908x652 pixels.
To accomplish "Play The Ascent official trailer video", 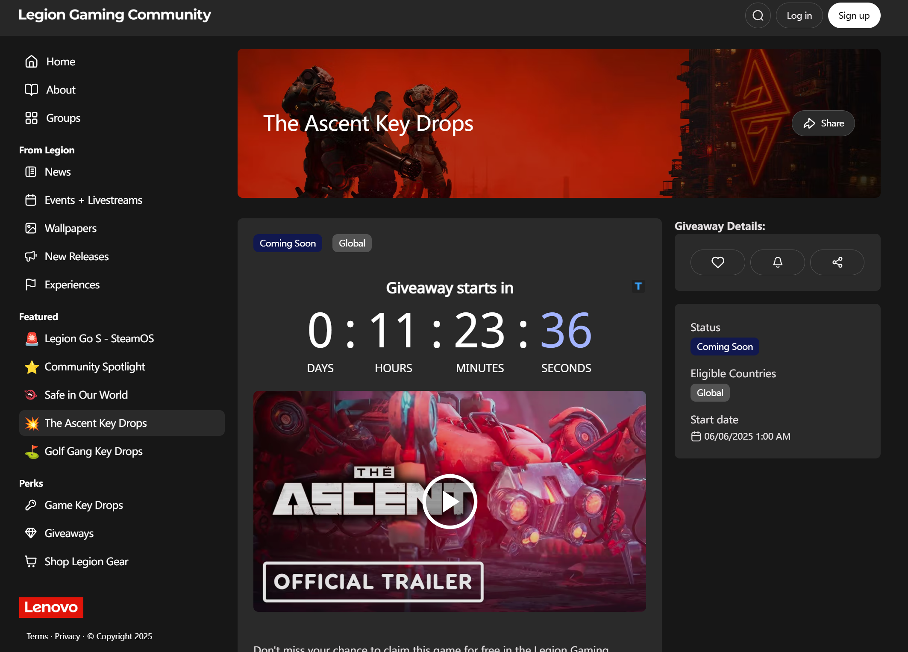I will pyautogui.click(x=450, y=502).
